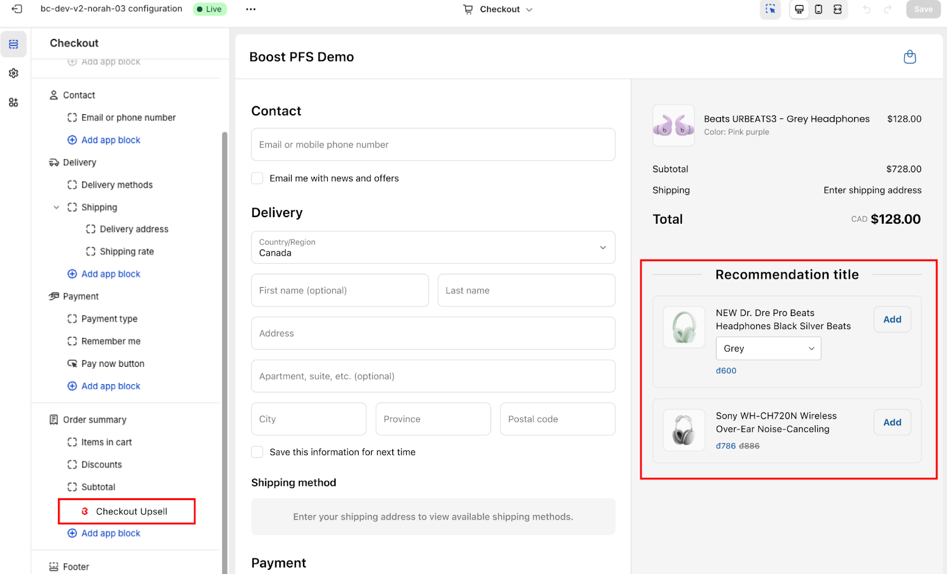The image size is (947, 574).
Task: Click the Pay now button block icon
Action: click(x=72, y=364)
